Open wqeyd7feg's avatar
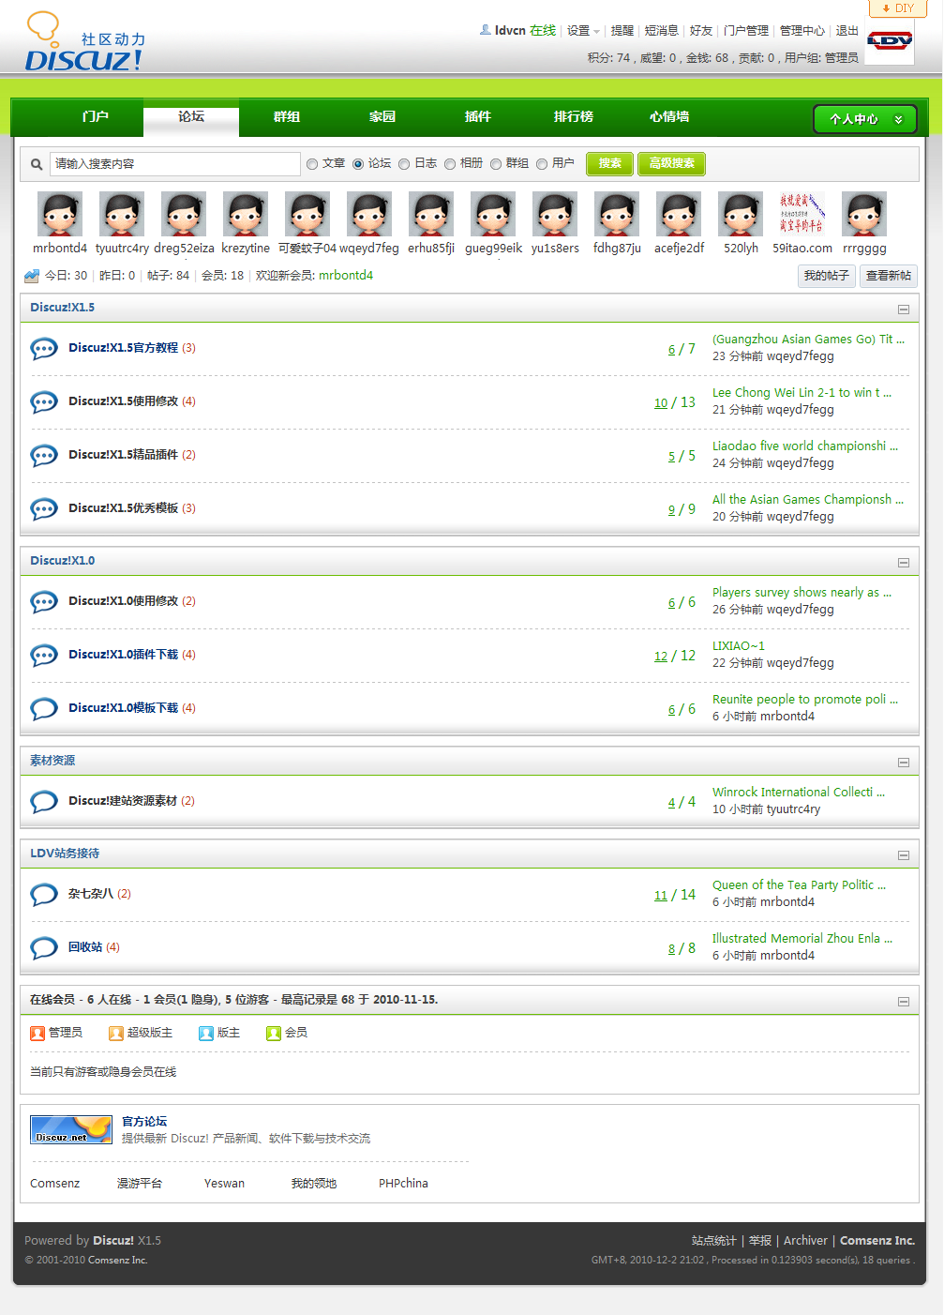This screenshot has width=944, height=1315. [369, 214]
